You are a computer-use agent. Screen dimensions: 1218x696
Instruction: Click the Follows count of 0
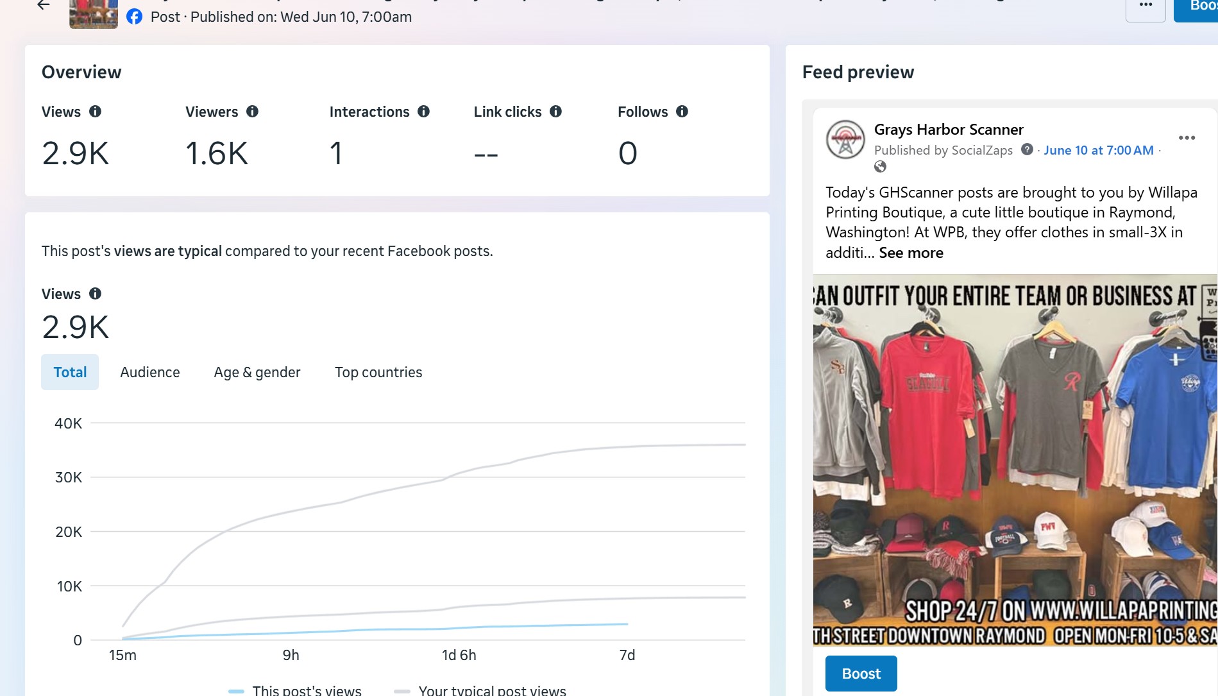[628, 153]
